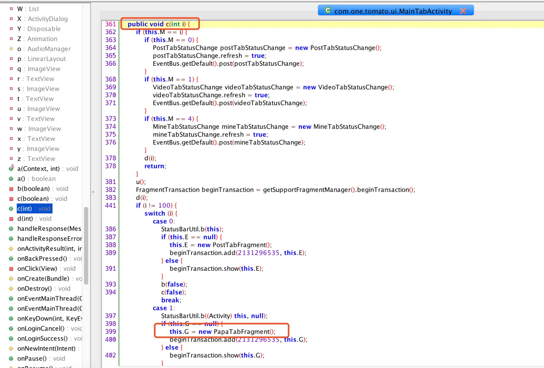Image resolution: width=544 pixels, height=368 pixels.
Task: Select field x : TextView
Action: pyautogui.click(x=36, y=139)
